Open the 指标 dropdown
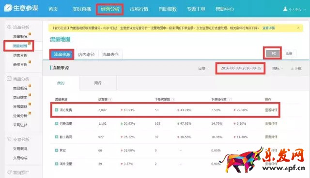This screenshot has width=310, height=178. tap(278, 68)
